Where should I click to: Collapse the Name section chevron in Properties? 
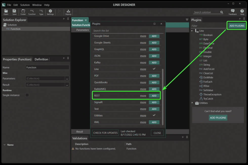pos(5,145)
